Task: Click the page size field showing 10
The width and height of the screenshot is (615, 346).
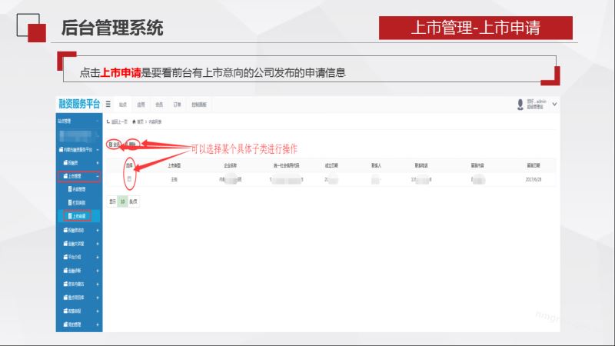Action: coord(121,200)
